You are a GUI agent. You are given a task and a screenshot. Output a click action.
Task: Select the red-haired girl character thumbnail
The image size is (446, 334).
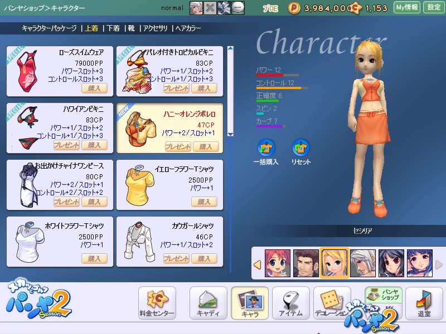tap(277, 263)
